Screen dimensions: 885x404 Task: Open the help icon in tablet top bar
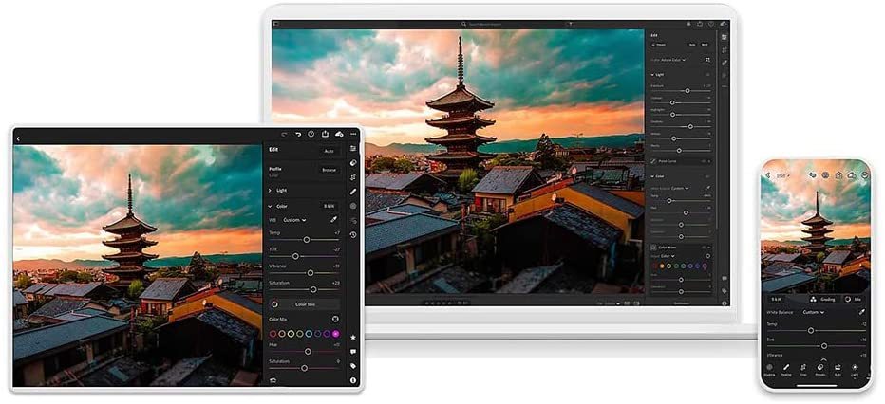(311, 136)
